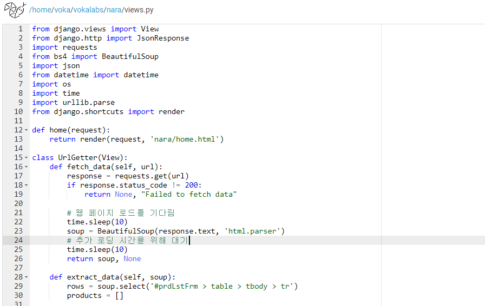Click the "Failed to fetch data" string
485x306 pixels.
tap(189, 195)
